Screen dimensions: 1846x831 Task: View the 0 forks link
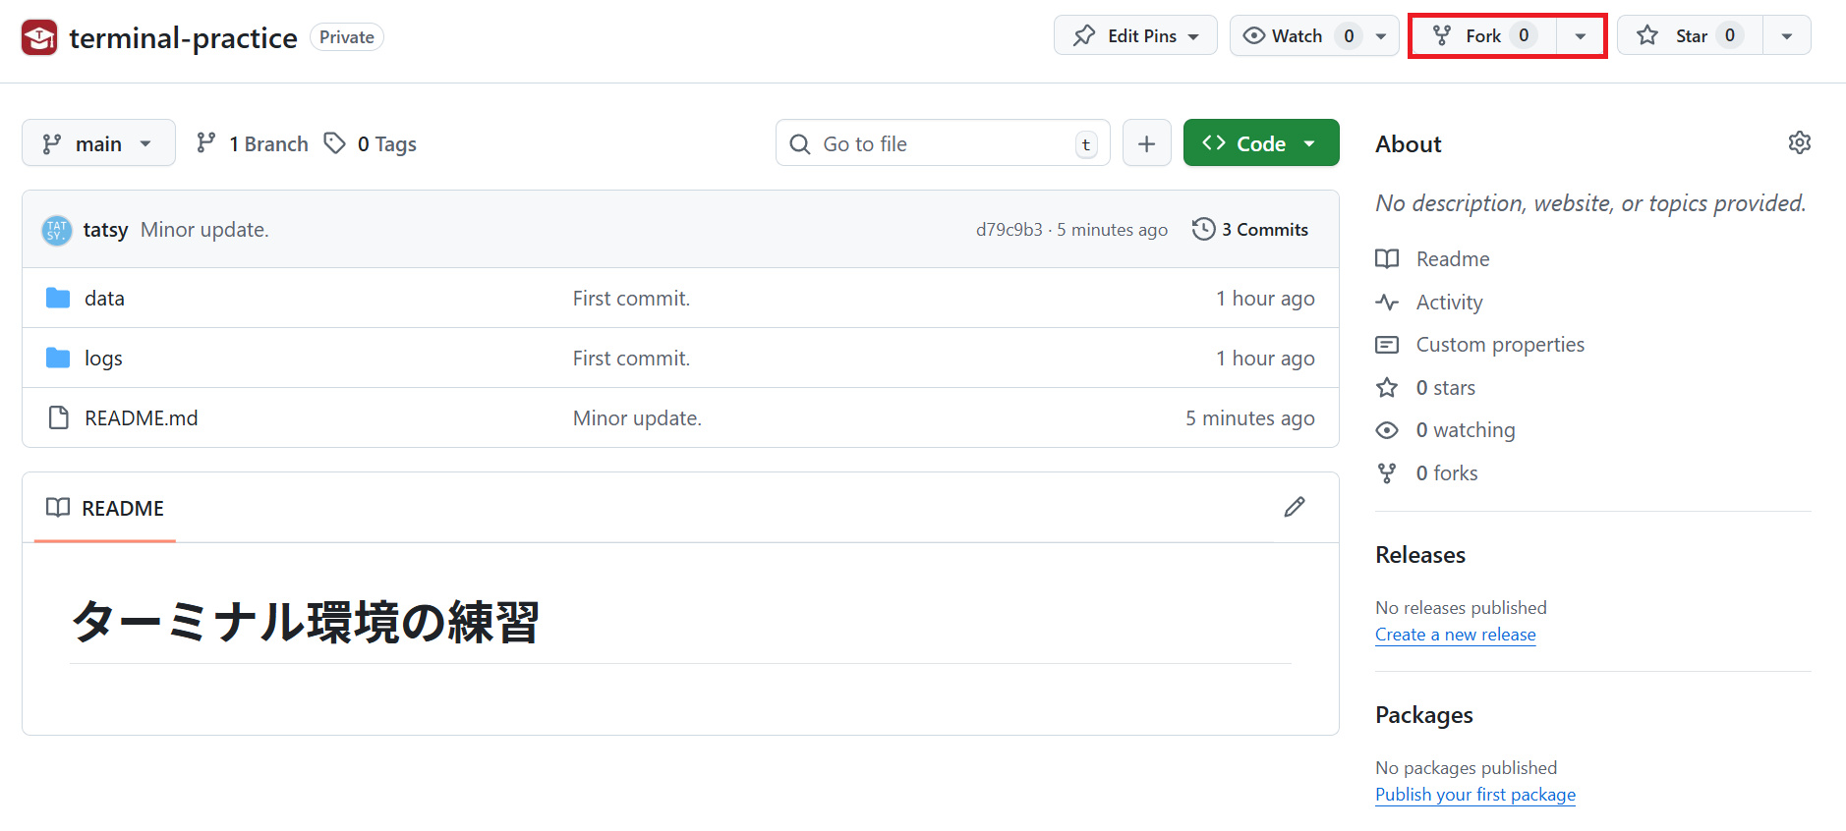1446,473
